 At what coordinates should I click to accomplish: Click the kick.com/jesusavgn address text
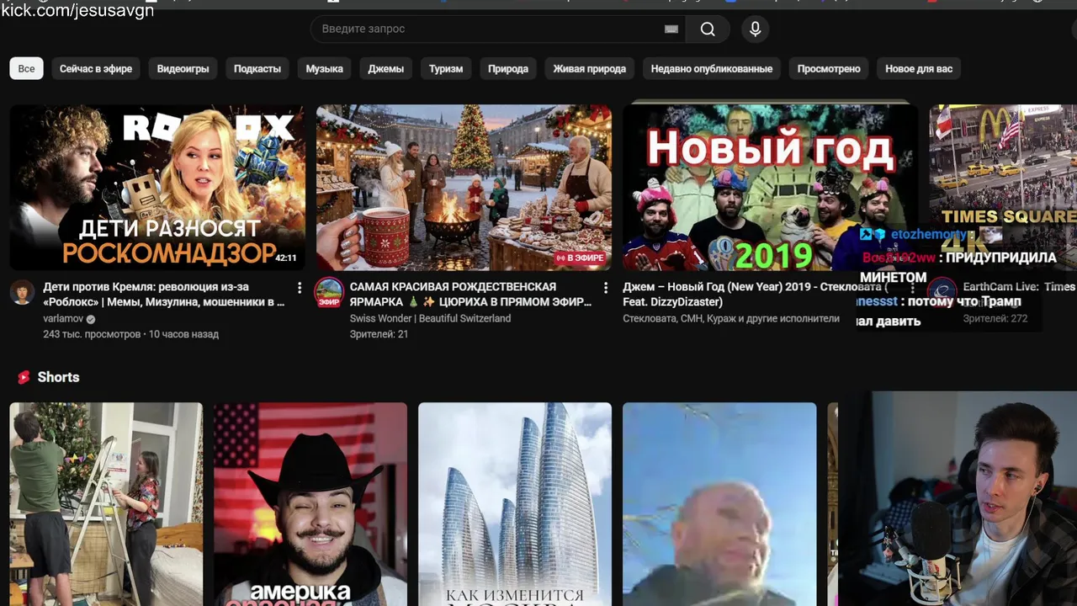pyautogui.click(x=77, y=10)
